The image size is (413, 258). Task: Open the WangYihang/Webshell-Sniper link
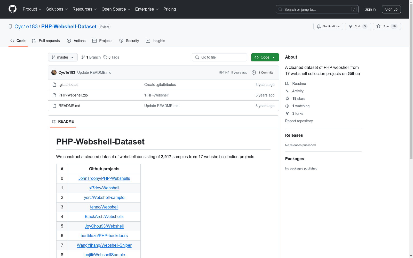pyautogui.click(x=104, y=245)
